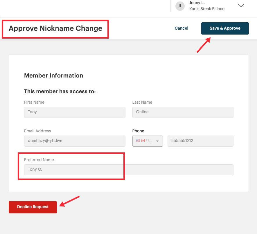Select the Email Address field
Image resolution: width=257 pixels, height=234 pixels.
pos(75,141)
